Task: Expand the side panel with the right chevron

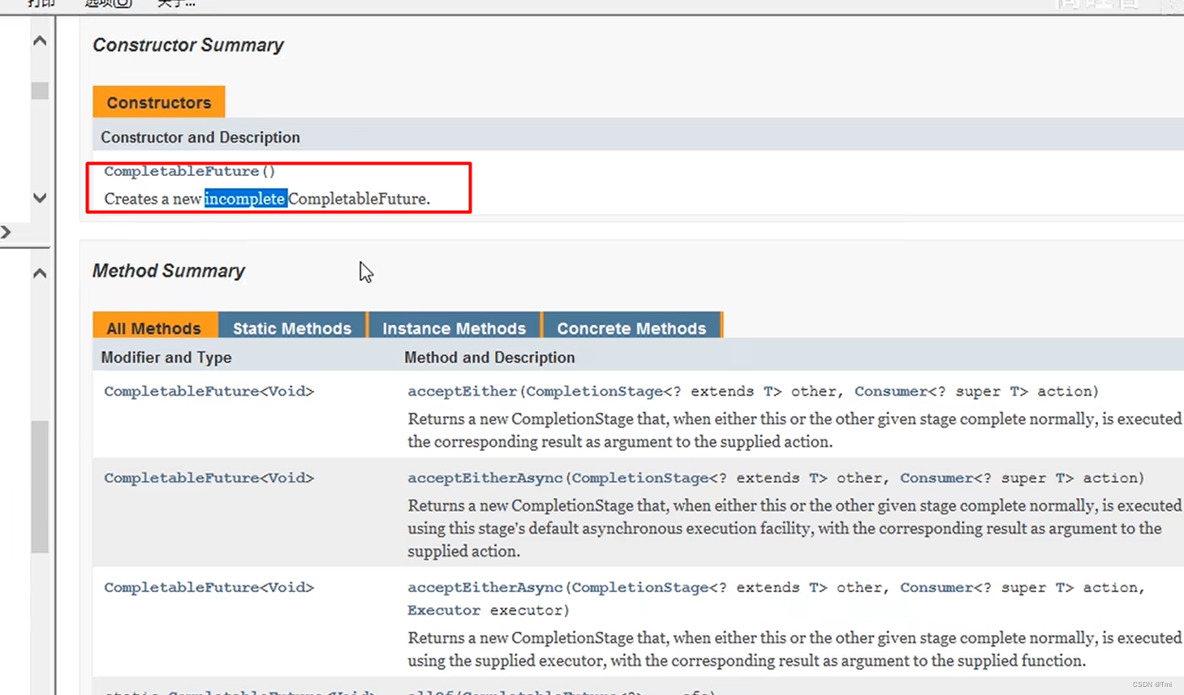Action: (6, 233)
